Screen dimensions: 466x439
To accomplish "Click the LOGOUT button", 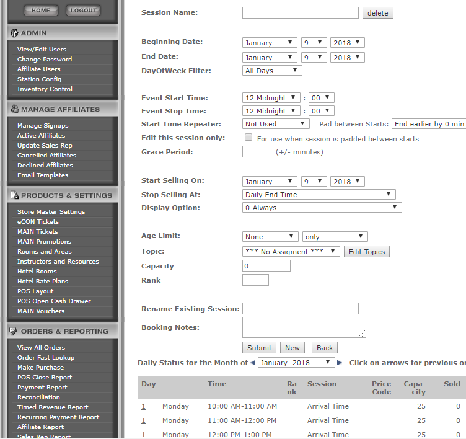I will (x=83, y=10).
